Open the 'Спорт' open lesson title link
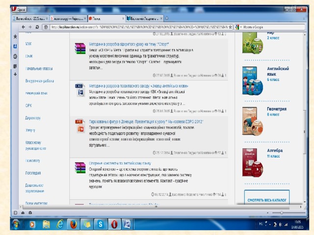Image resolution: width=314 pixels, height=235 pixels. click(129, 44)
